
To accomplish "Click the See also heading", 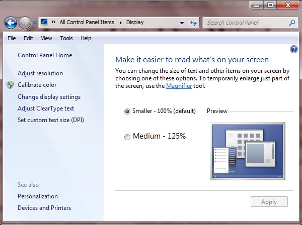I will click(28, 185).
